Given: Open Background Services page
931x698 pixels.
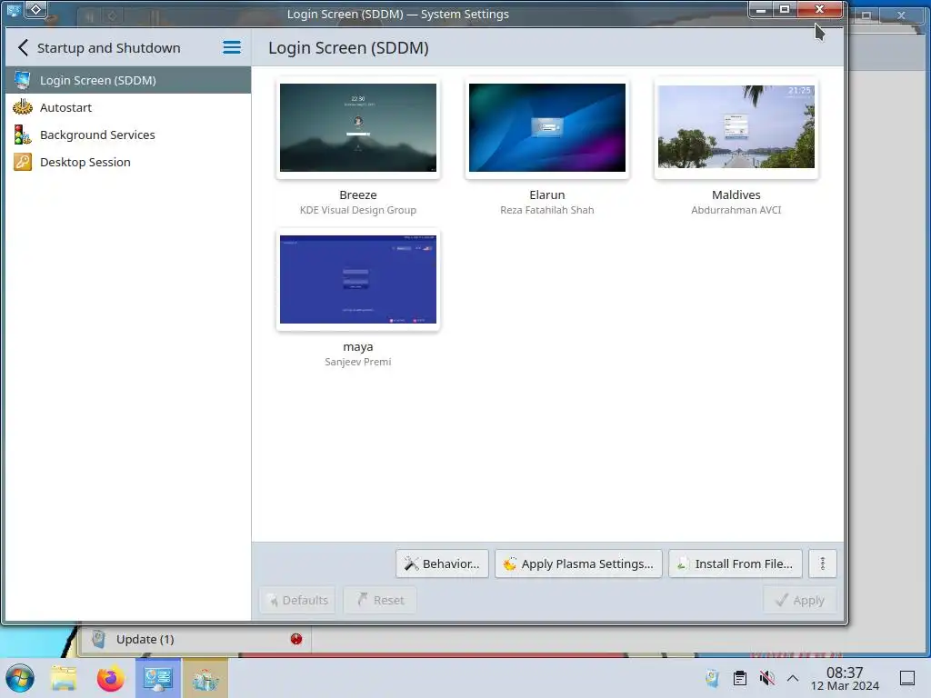Looking at the screenshot, I should pyautogui.click(x=128, y=135).
